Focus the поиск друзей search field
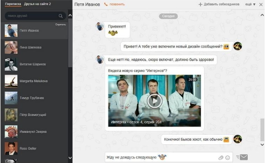 (x=33, y=16)
